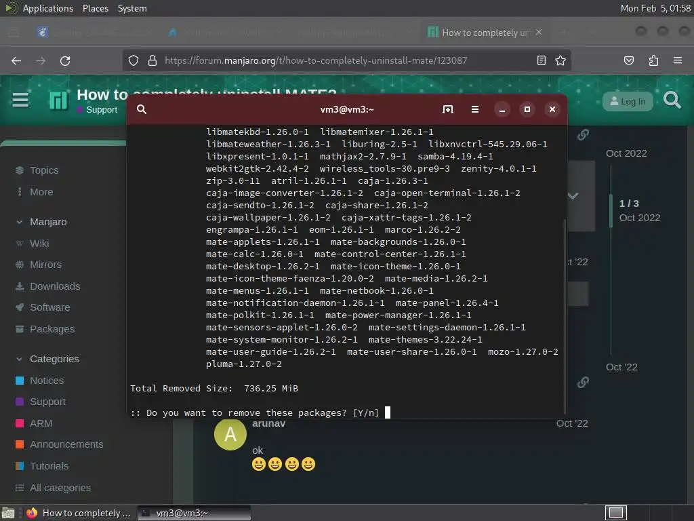Open the forum search magnifier
This screenshot has height=521, width=694.
pos(672,100)
